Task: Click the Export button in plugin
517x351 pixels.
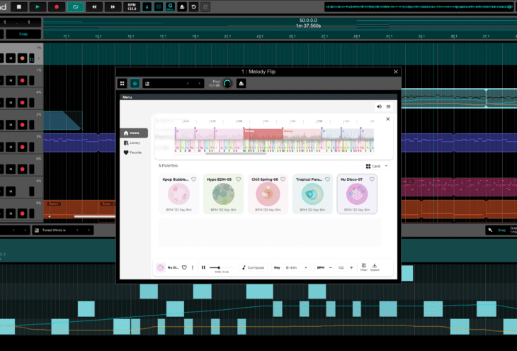Action: tap(375, 267)
